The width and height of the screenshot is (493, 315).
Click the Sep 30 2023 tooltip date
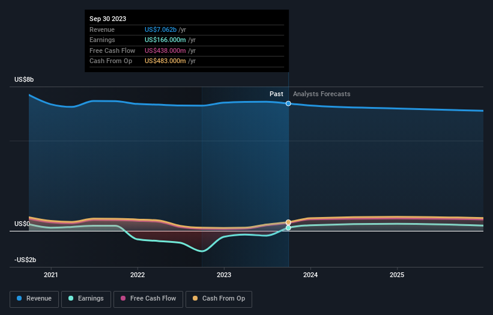(x=108, y=19)
